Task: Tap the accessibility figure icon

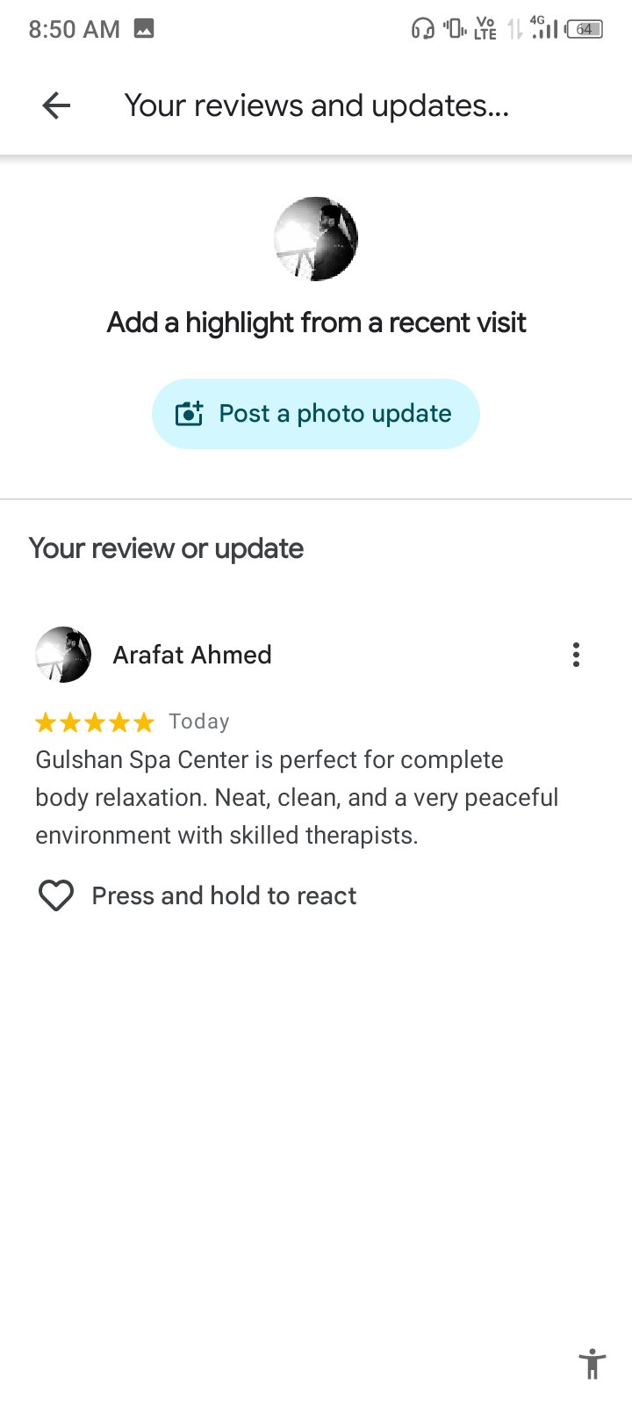Action: [592, 1364]
